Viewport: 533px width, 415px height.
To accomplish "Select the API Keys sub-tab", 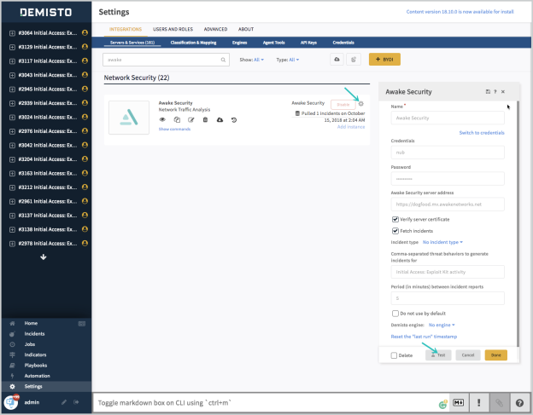I will tap(308, 43).
